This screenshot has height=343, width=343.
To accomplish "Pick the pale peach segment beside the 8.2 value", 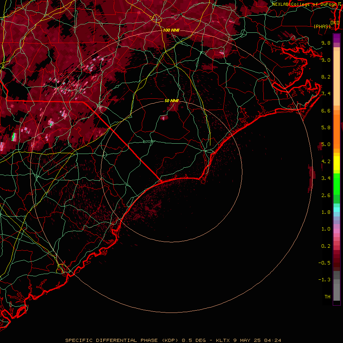I will (x=337, y=78).
